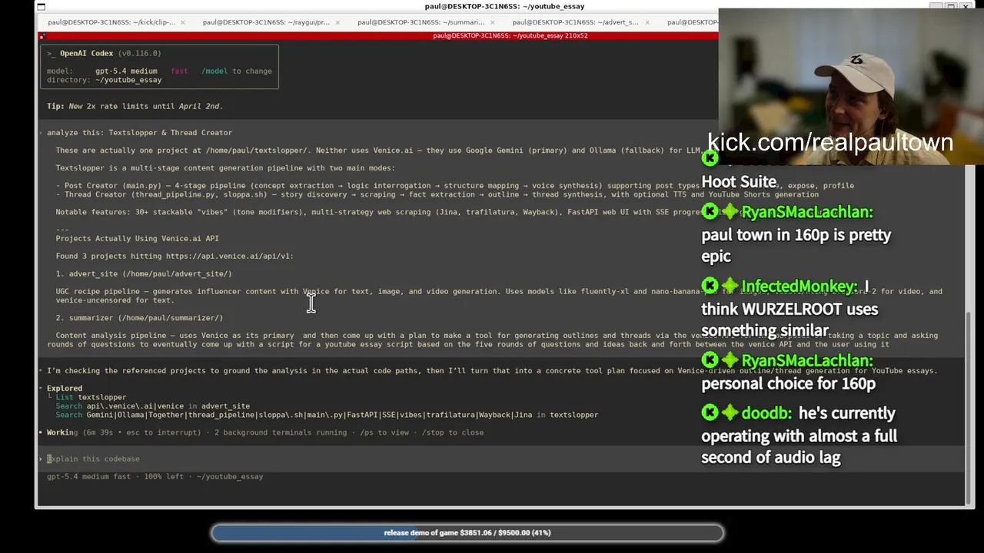Click the 'Tip: New 2x rate limits' line
Screen dimensions: 984x553
point(135,106)
